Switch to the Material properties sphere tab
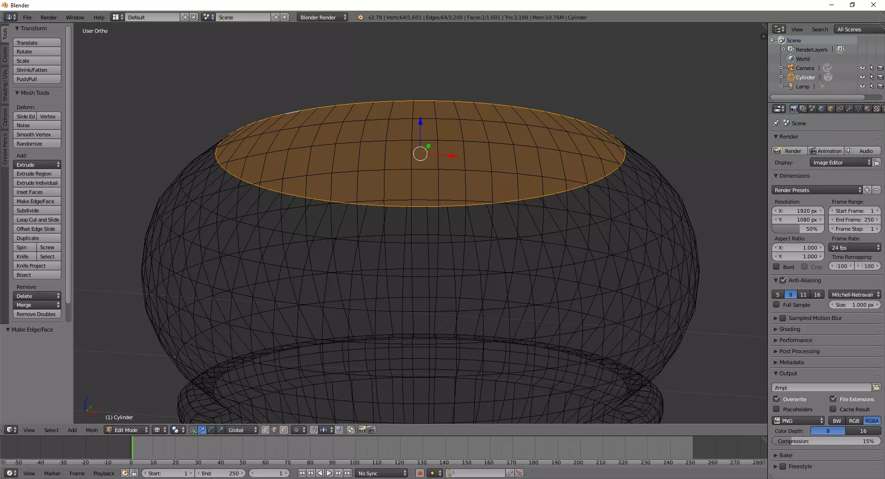 [867, 109]
